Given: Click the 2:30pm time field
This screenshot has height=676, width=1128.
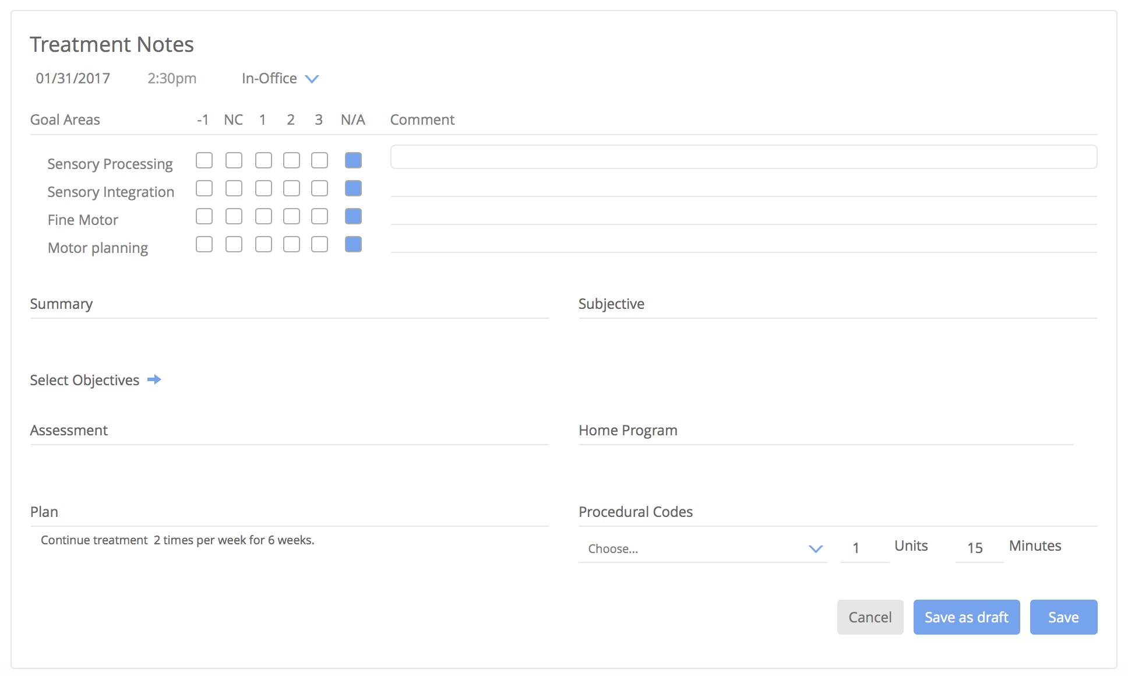Looking at the screenshot, I should pos(172,79).
